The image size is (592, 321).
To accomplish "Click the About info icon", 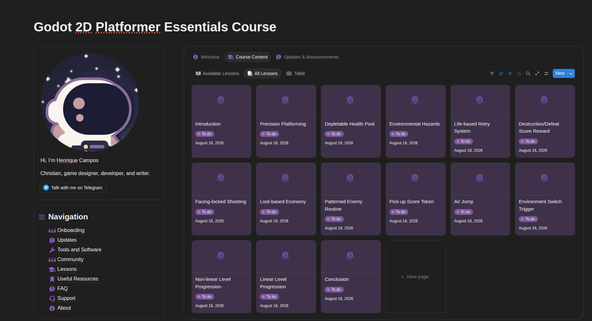I will pos(52,308).
